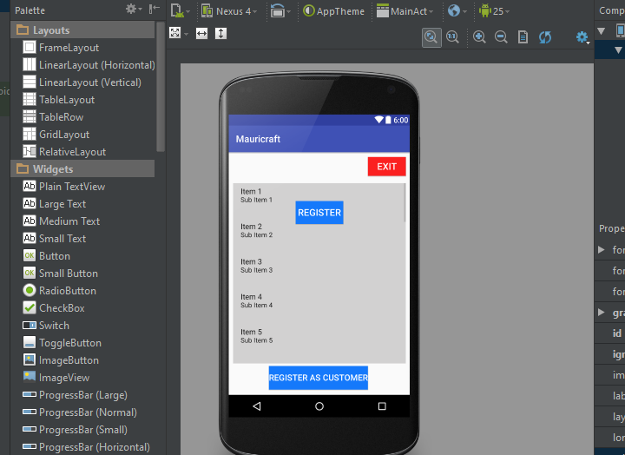Open the API level 25 dropdown
The height and width of the screenshot is (455, 625).
coord(492,11)
